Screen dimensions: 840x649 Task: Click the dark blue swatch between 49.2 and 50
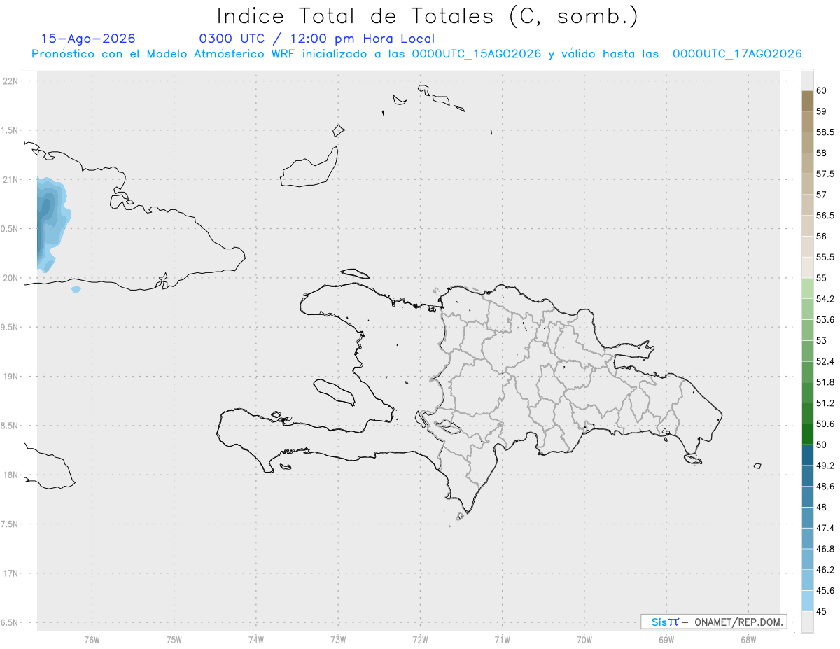[x=807, y=455]
